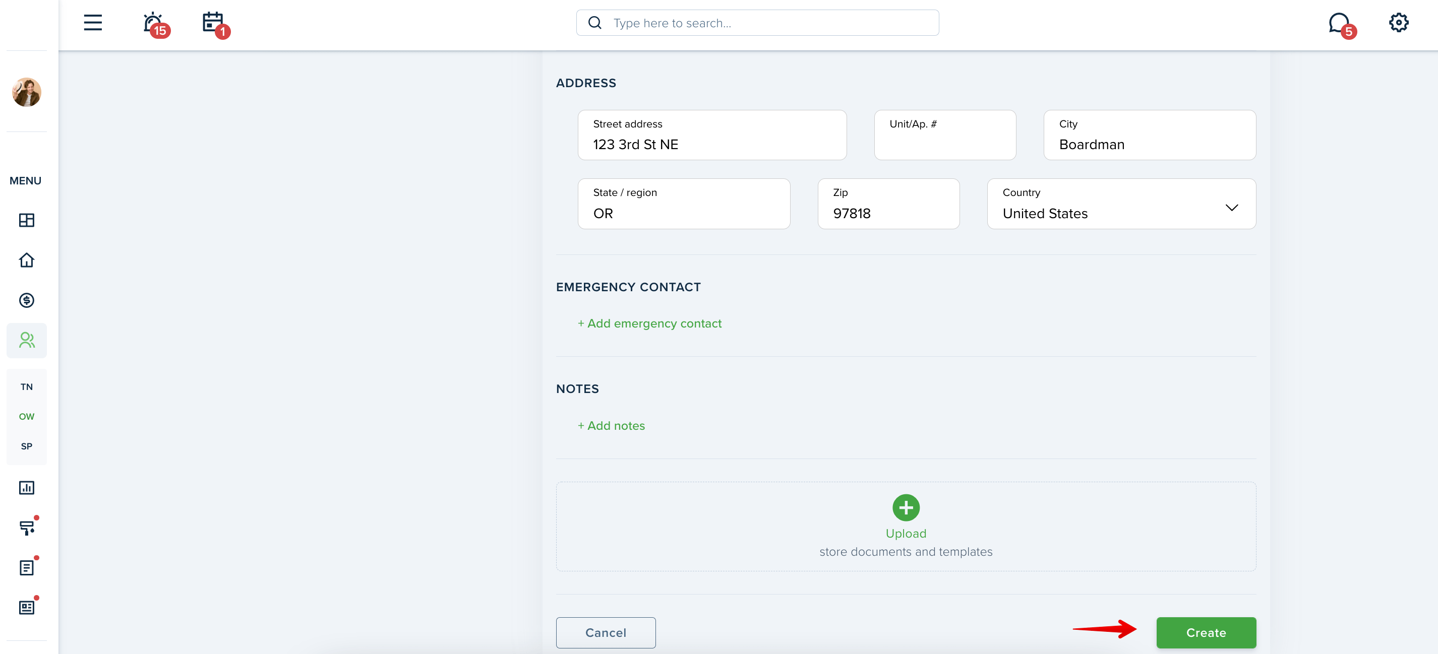Edit the State / region field
Image resolution: width=1438 pixels, height=654 pixels.
click(684, 204)
